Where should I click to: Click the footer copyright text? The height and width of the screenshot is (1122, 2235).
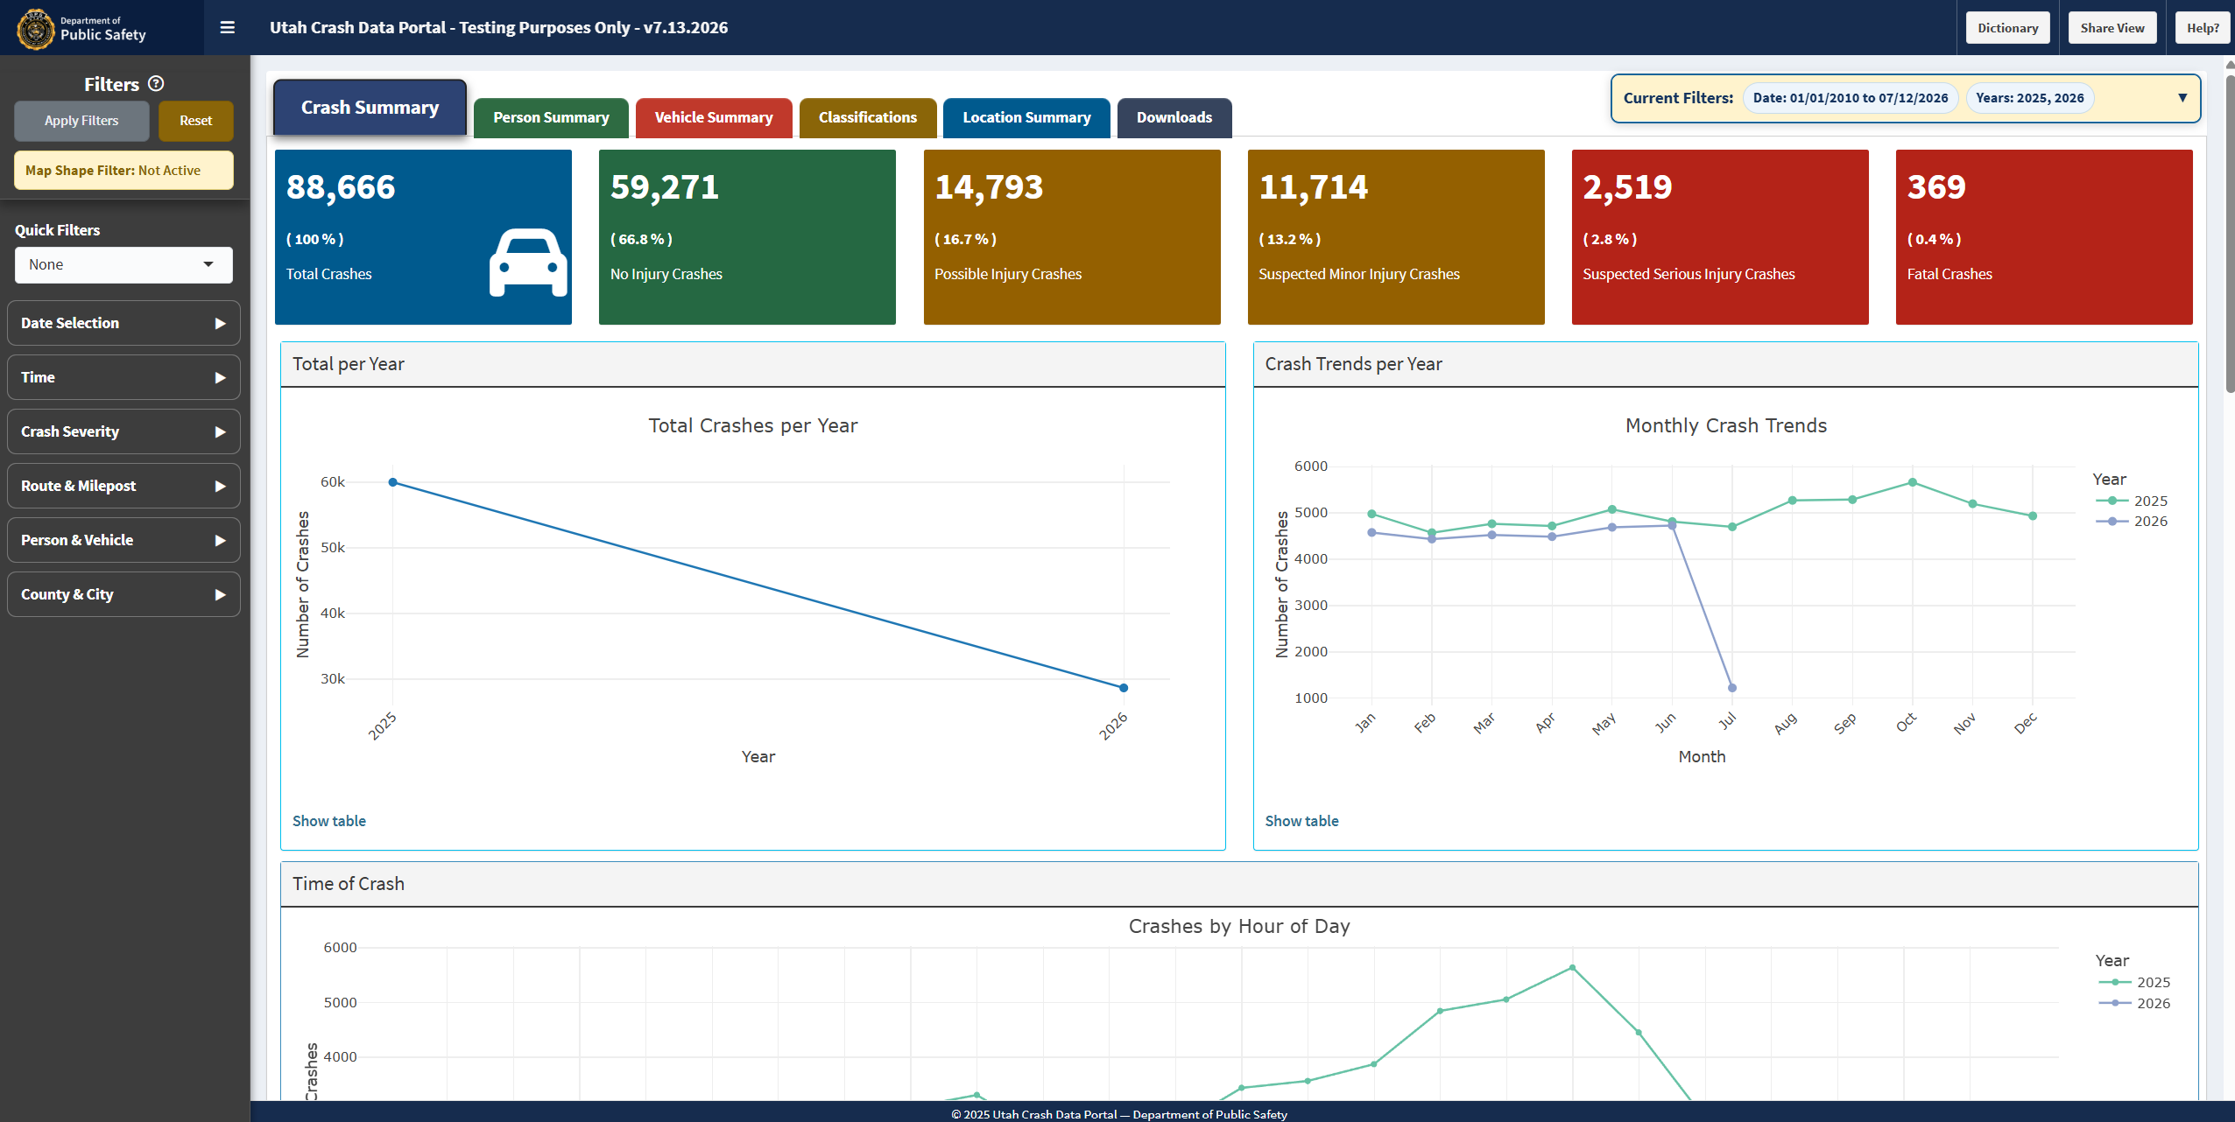tap(1119, 1114)
